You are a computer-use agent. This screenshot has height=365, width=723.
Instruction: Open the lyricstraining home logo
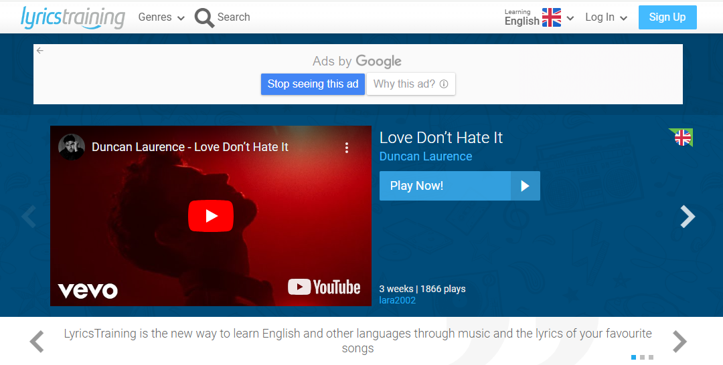[x=72, y=17]
